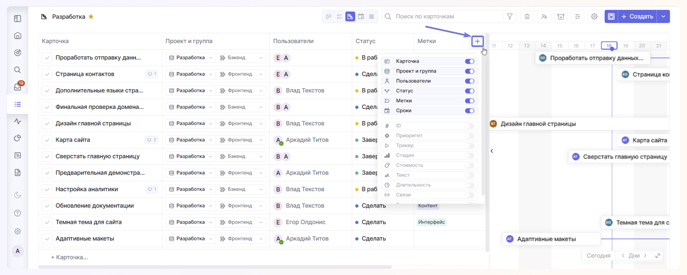
Task: Click the home icon in left sidebar
Action: pos(18,36)
